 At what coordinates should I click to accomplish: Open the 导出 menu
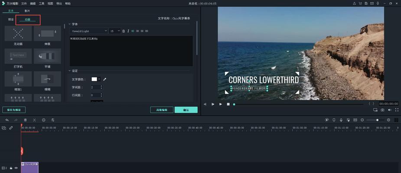point(59,3)
